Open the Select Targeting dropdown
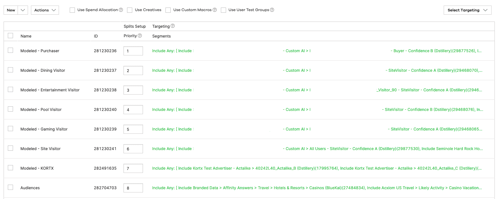 [x=467, y=10]
